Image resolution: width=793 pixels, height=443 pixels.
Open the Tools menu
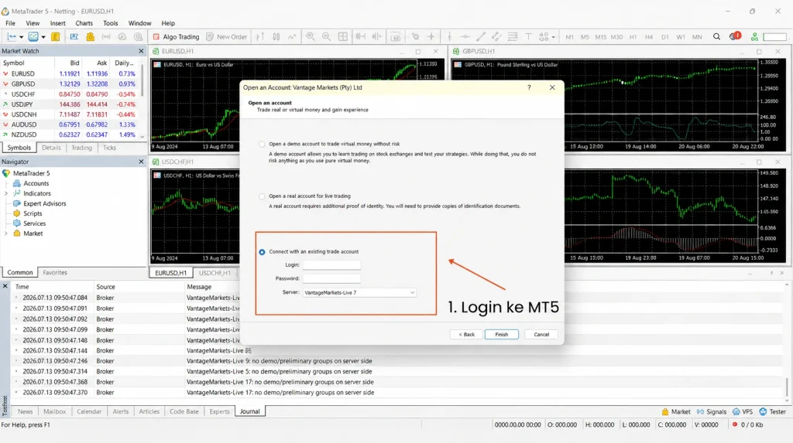point(110,23)
